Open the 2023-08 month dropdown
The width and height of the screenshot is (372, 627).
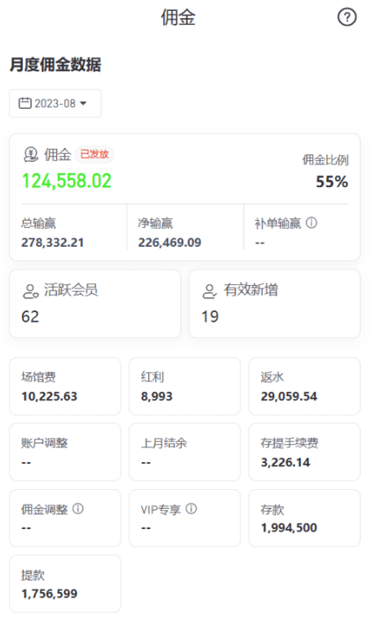tap(55, 103)
